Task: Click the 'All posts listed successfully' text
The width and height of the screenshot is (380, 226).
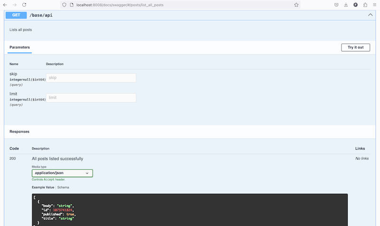Action: [57, 159]
